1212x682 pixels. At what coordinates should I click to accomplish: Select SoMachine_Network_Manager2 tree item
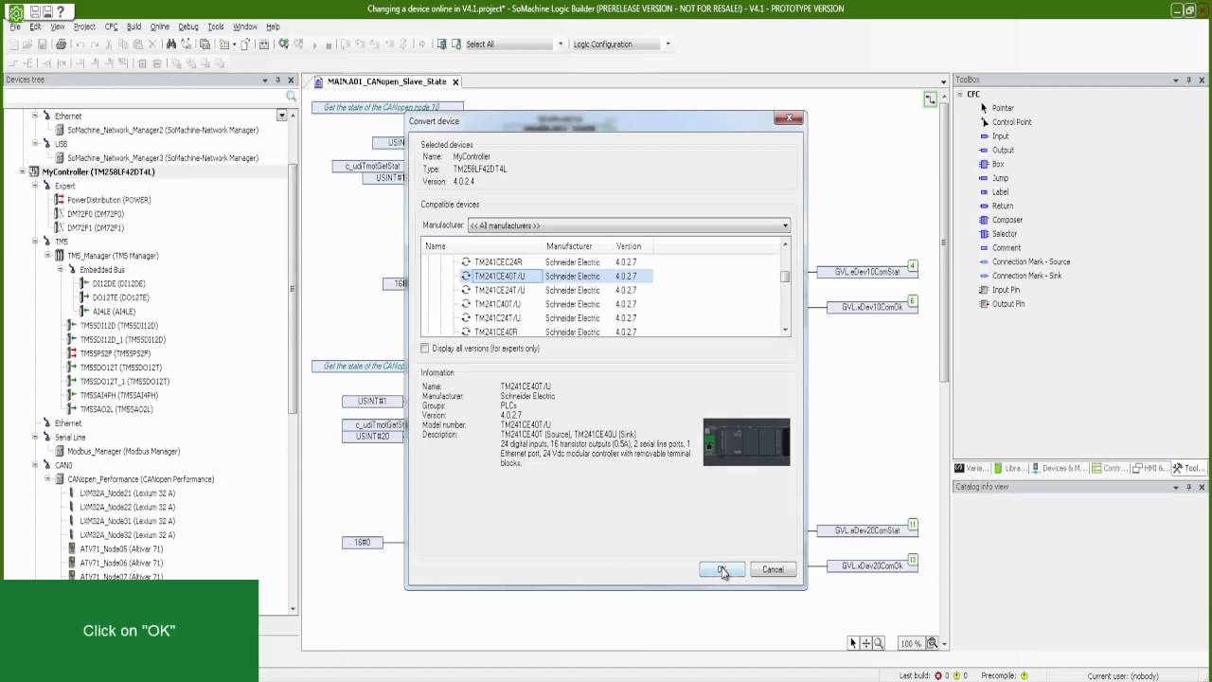[x=163, y=130]
